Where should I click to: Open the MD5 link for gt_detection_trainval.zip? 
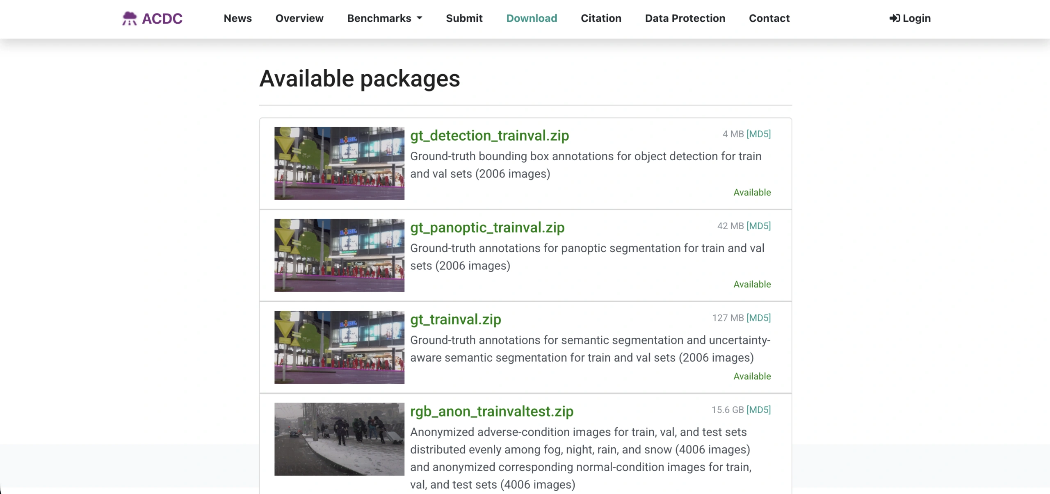(x=758, y=134)
